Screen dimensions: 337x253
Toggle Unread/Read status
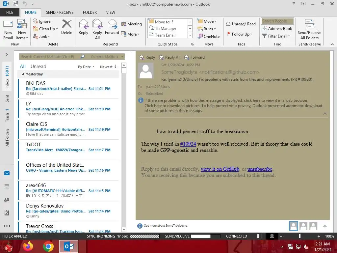pos(241,24)
